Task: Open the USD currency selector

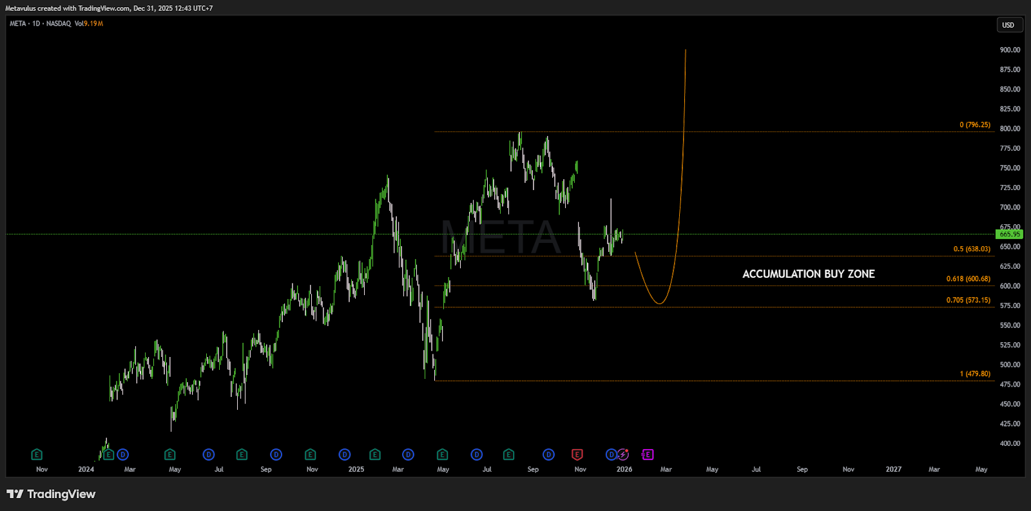Action: pyautogui.click(x=1008, y=25)
